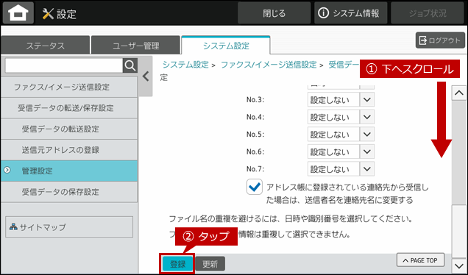Screen dimensions: 468x275
Task: Select 受信データの転送設定 in the sidebar
Action: point(69,129)
